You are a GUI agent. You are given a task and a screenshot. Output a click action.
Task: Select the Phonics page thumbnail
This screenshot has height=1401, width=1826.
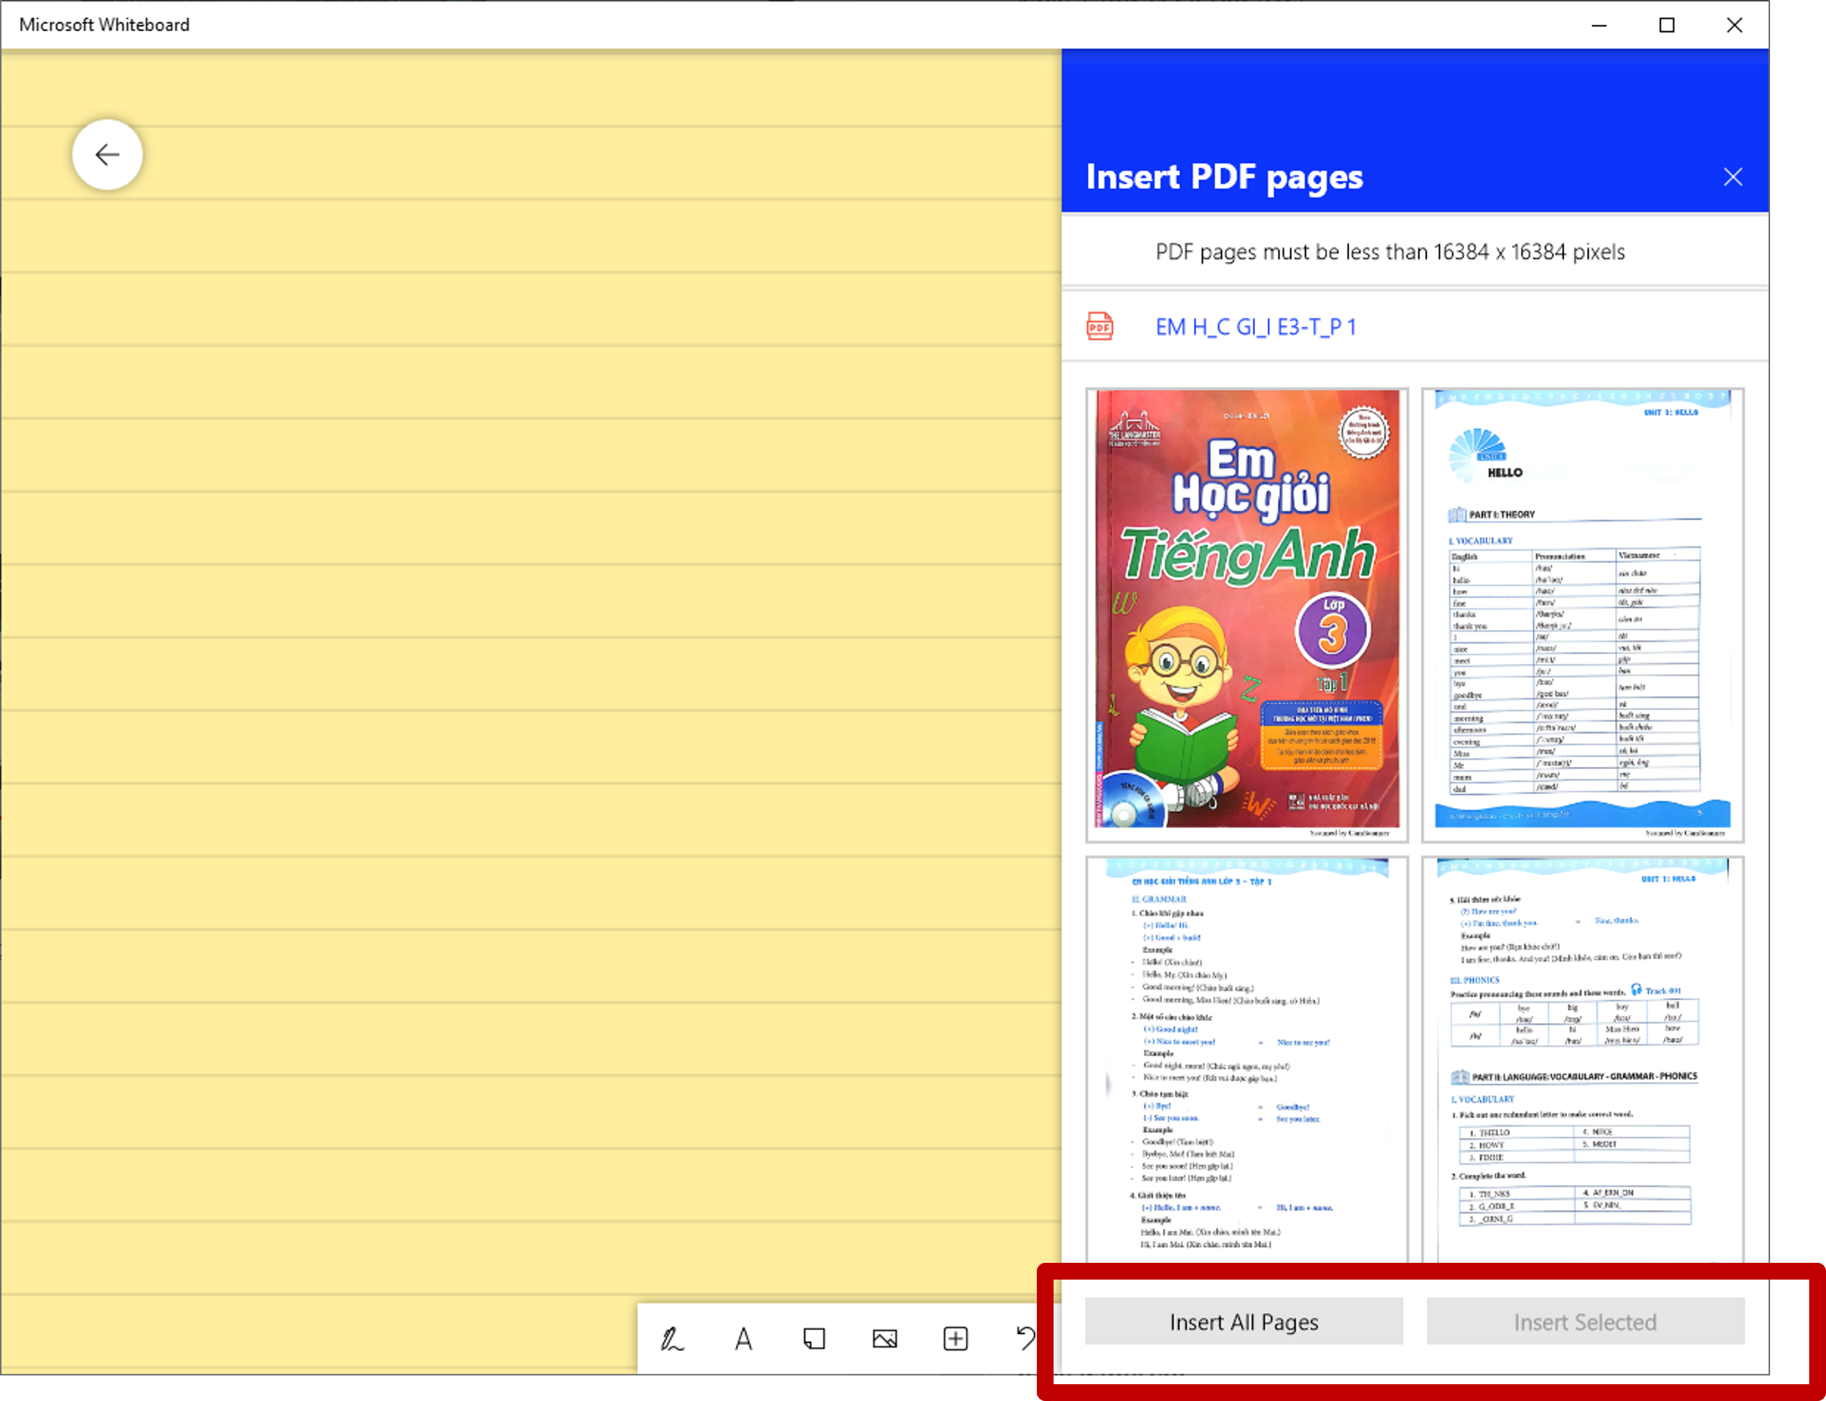(1582, 1059)
